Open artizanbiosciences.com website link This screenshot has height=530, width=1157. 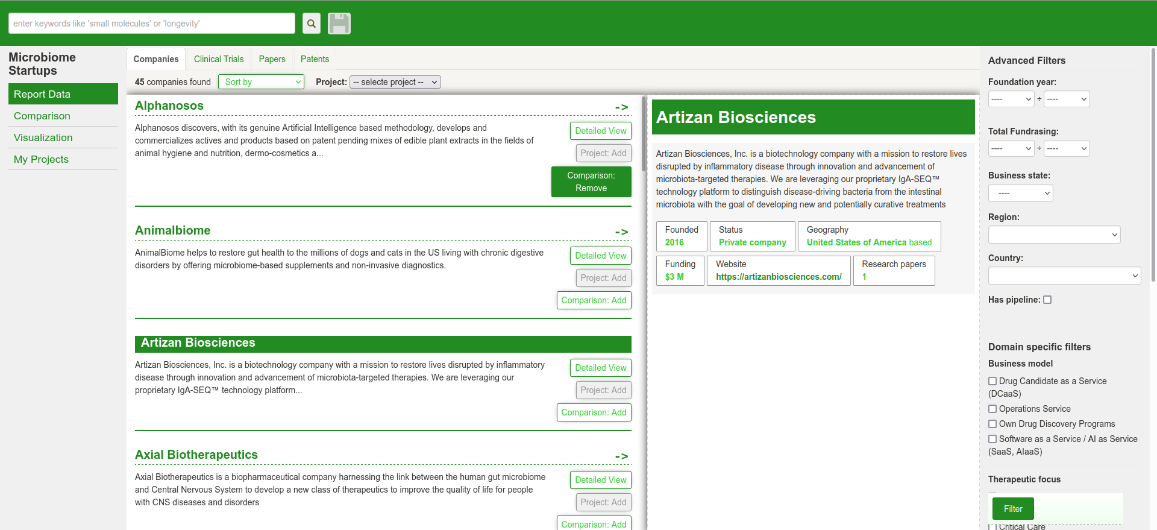(779, 277)
